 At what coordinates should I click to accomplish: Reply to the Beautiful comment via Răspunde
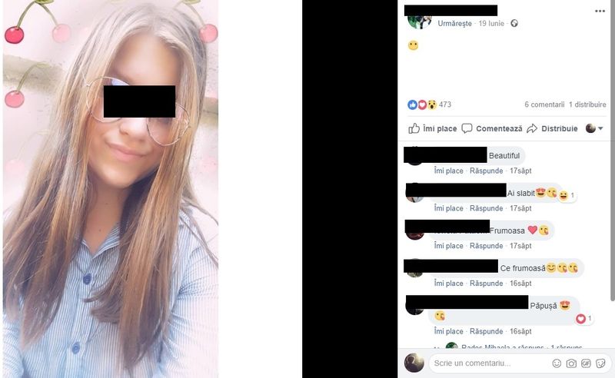coord(487,171)
